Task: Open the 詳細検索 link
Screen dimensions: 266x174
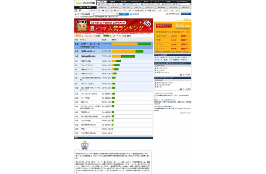Action: point(136,14)
